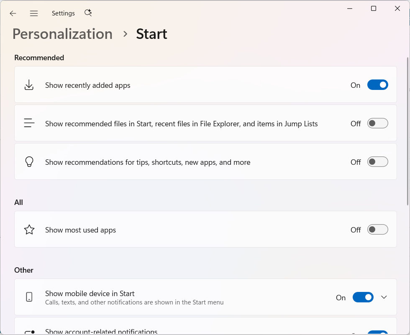The width and height of the screenshot is (410, 335).
Task: Disable Show mobile device in Start toggle
Action: click(x=363, y=297)
